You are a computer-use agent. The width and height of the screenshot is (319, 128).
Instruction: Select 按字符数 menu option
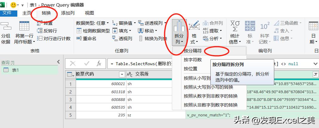click(x=193, y=60)
